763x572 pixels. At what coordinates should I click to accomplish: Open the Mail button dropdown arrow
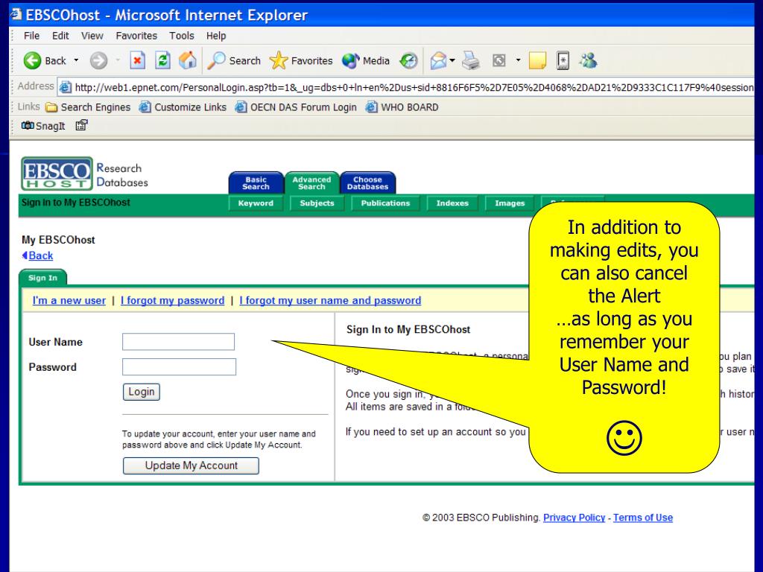452,61
